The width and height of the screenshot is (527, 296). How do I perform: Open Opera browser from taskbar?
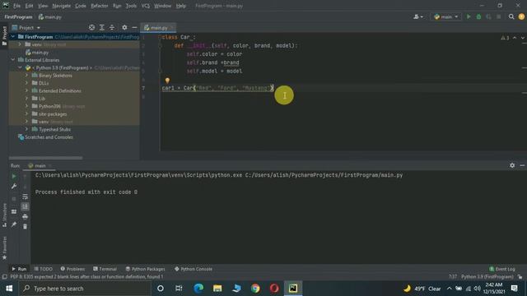coord(274,289)
